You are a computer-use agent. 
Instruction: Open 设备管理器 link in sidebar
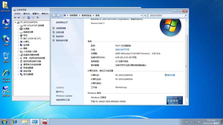tap(61, 28)
